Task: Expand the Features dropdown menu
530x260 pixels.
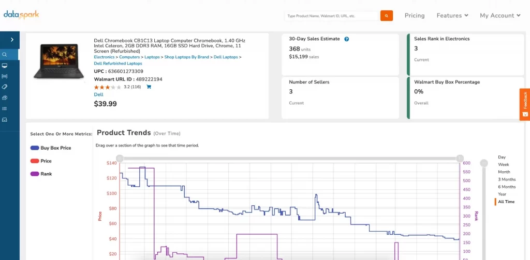Action: point(452,15)
